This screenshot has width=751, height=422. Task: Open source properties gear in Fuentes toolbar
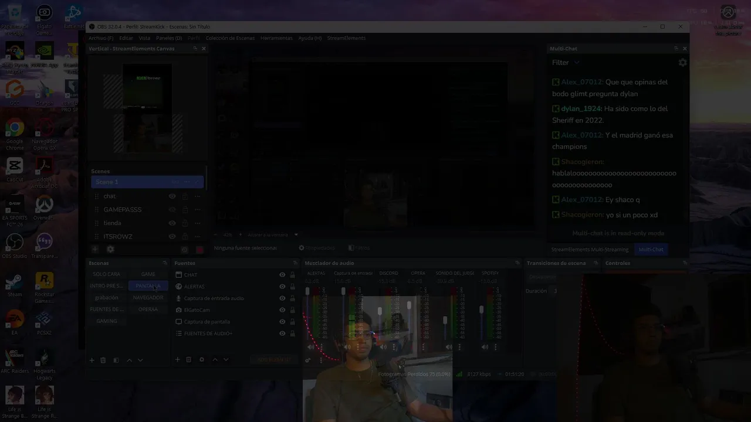click(x=202, y=359)
